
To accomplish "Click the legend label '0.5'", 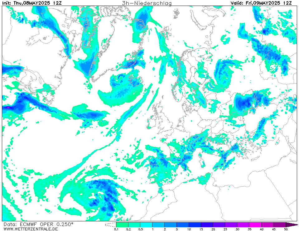I will click(x=140, y=229).
